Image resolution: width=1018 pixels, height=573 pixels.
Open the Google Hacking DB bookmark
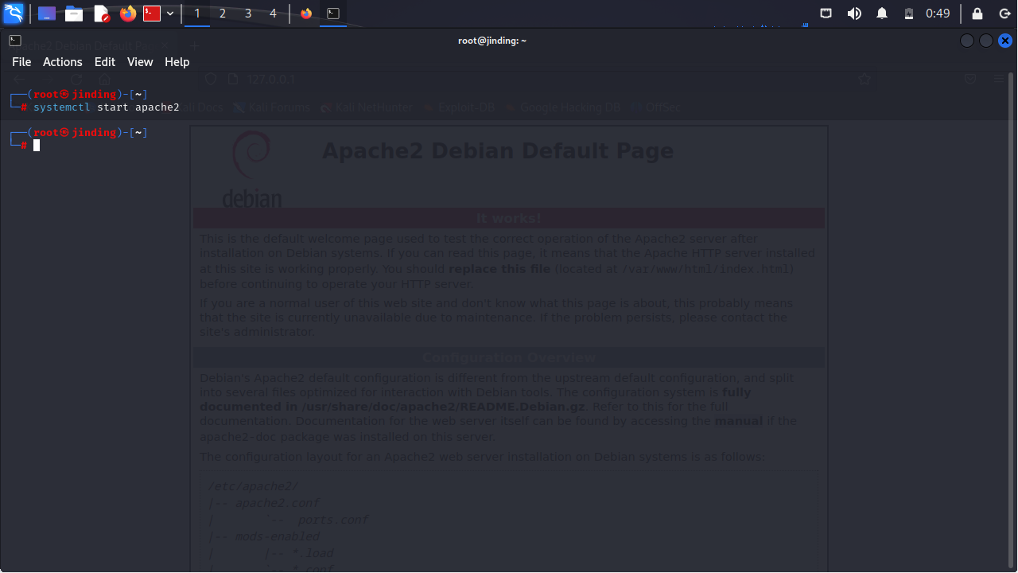pyautogui.click(x=563, y=107)
